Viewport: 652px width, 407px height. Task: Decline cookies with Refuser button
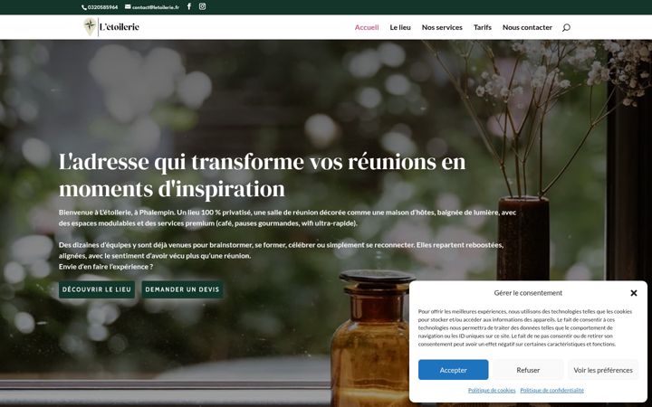click(528, 370)
